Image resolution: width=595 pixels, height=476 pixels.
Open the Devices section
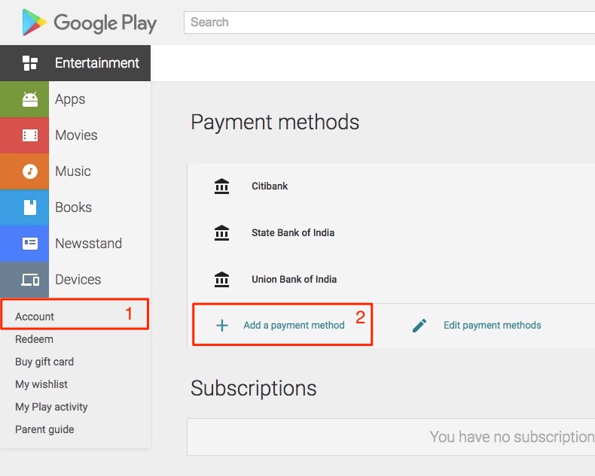(x=75, y=280)
